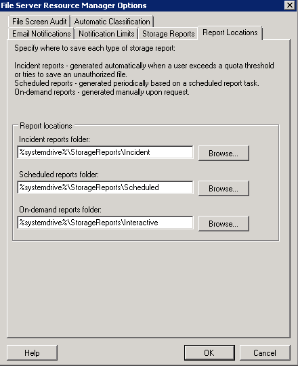Click the "Incident reports folder:" label
This screenshot has height=366, width=298.
(x=54, y=139)
